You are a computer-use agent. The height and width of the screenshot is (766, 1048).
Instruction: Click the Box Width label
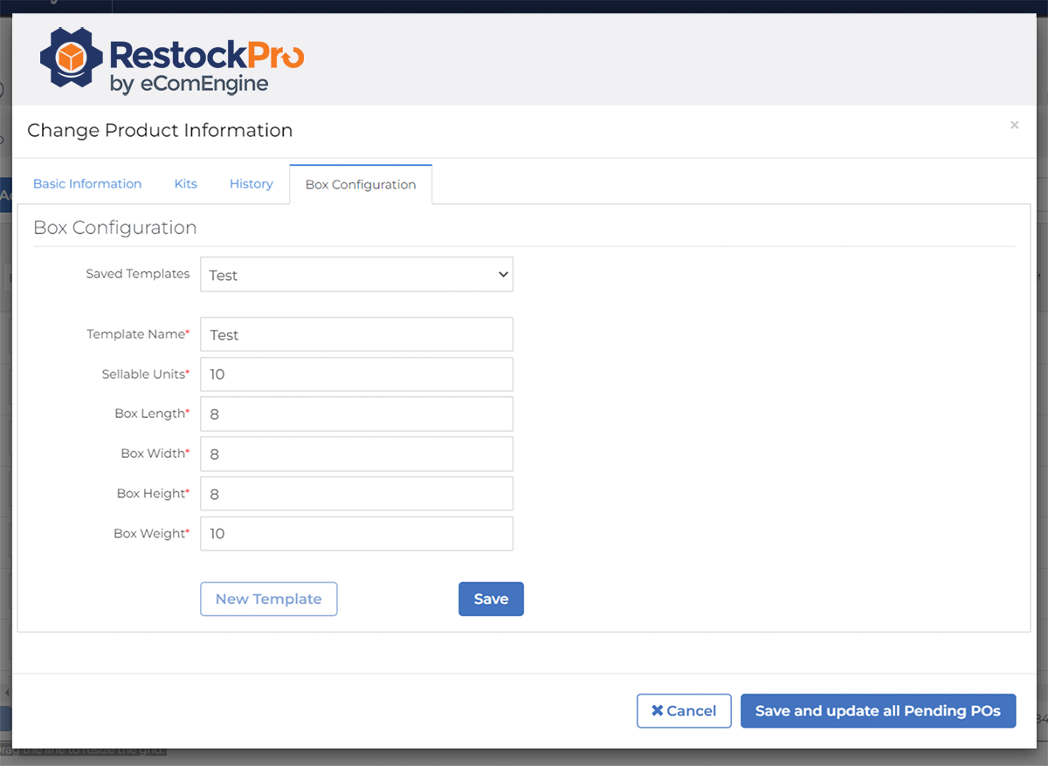tap(155, 454)
